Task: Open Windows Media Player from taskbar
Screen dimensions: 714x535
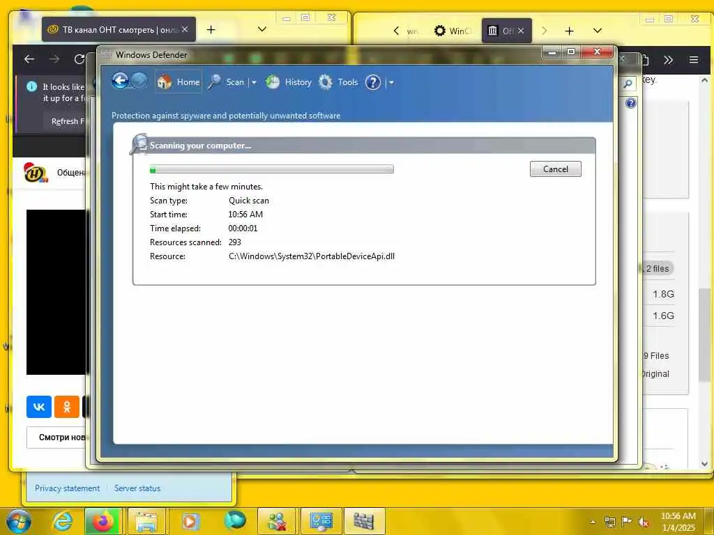Action: click(x=191, y=521)
